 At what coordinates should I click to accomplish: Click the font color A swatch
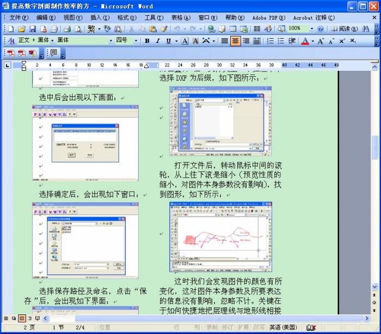(305, 41)
